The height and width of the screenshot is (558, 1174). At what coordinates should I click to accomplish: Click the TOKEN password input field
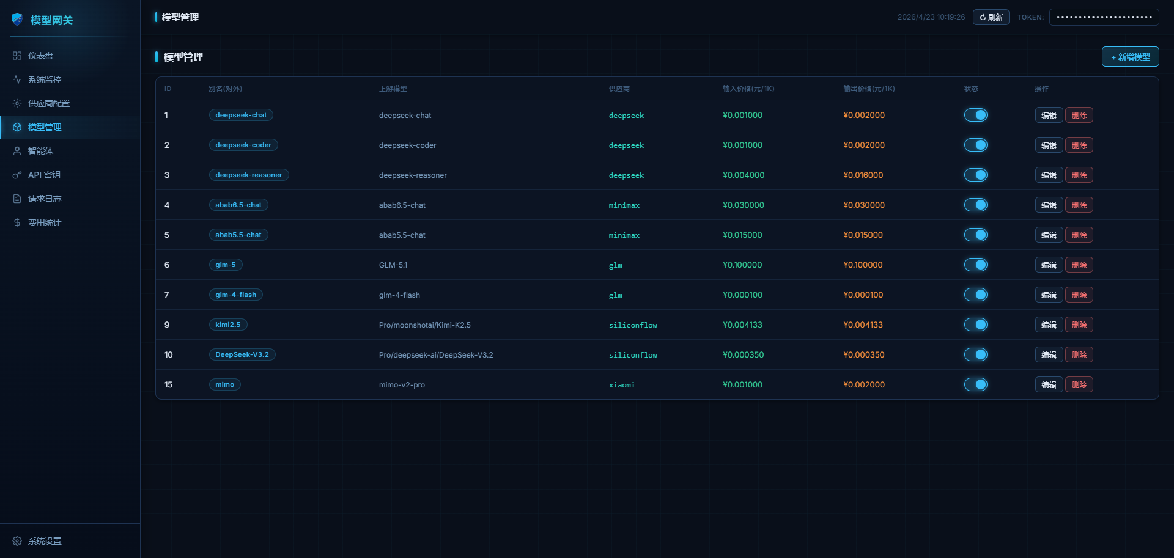[1104, 17]
